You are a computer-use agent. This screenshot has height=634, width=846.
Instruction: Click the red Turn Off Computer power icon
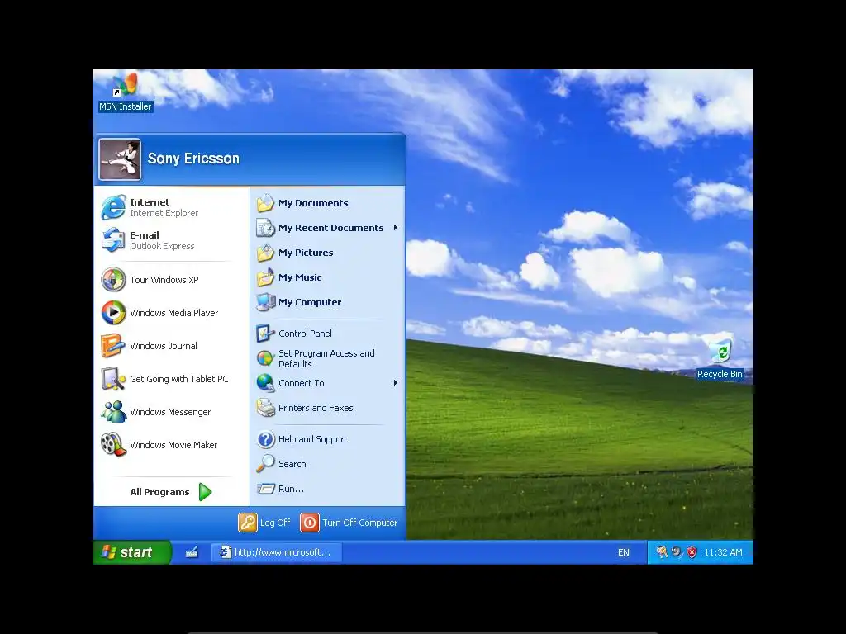pyautogui.click(x=310, y=523)
